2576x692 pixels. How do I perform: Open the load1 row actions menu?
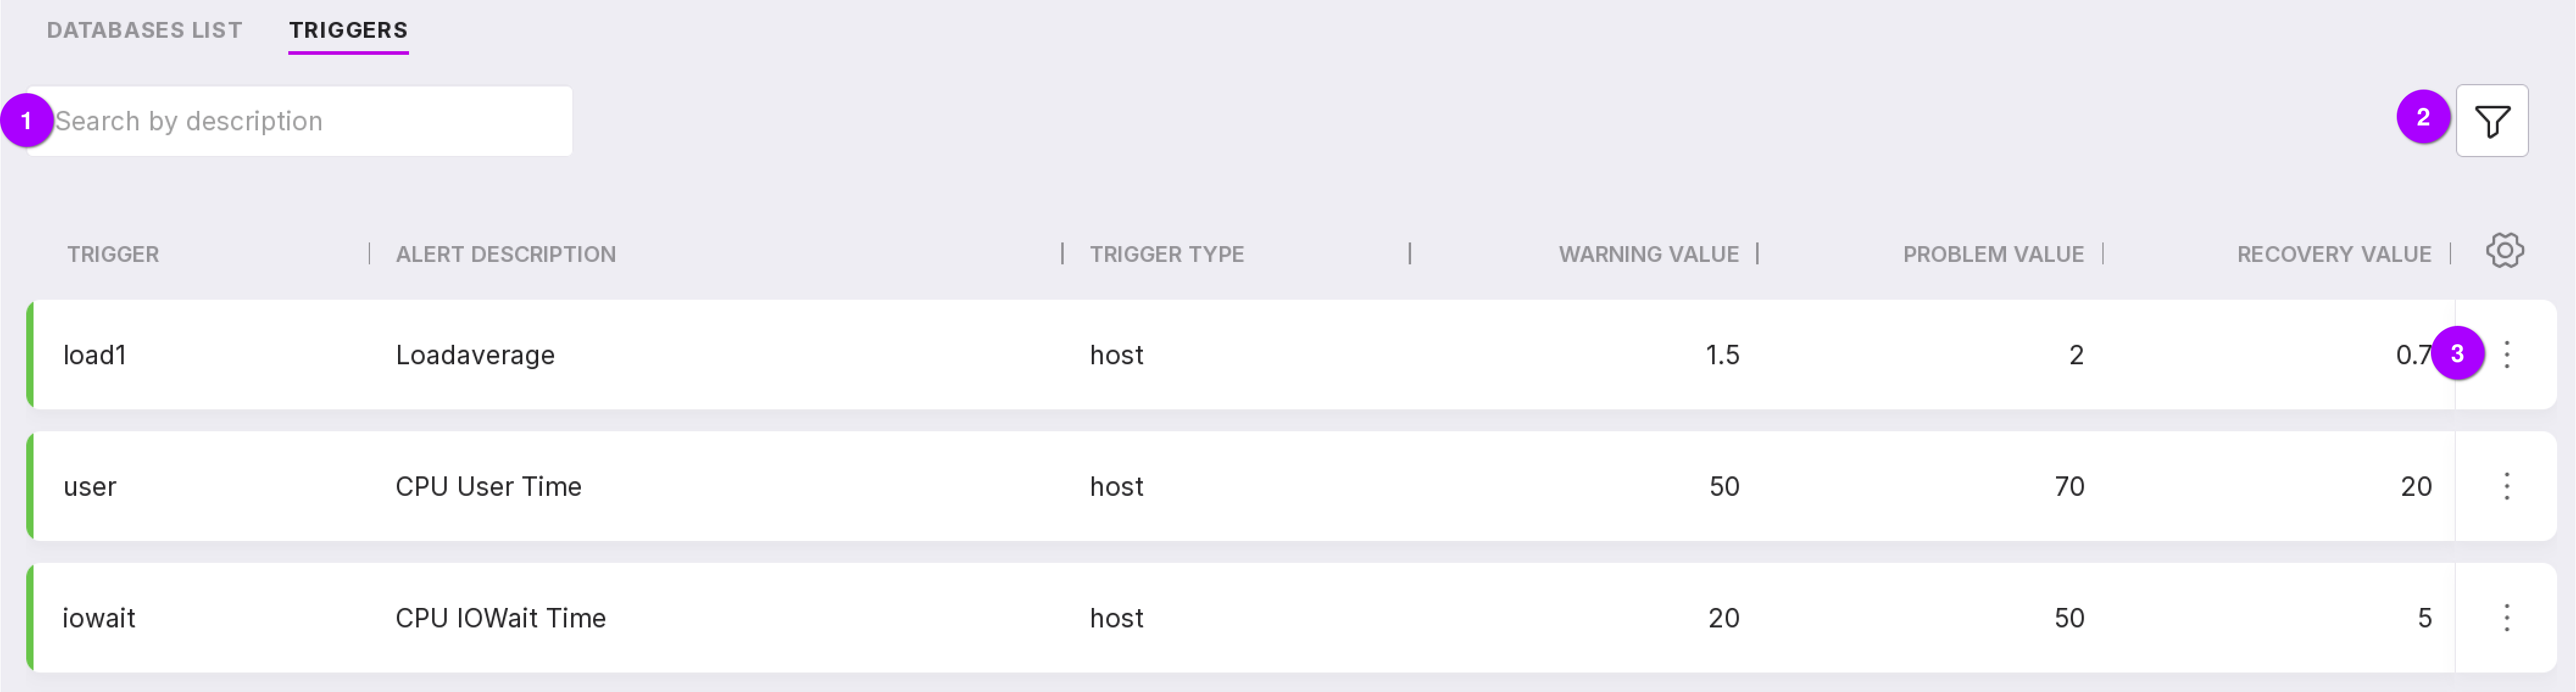[x=2506, y=354]
